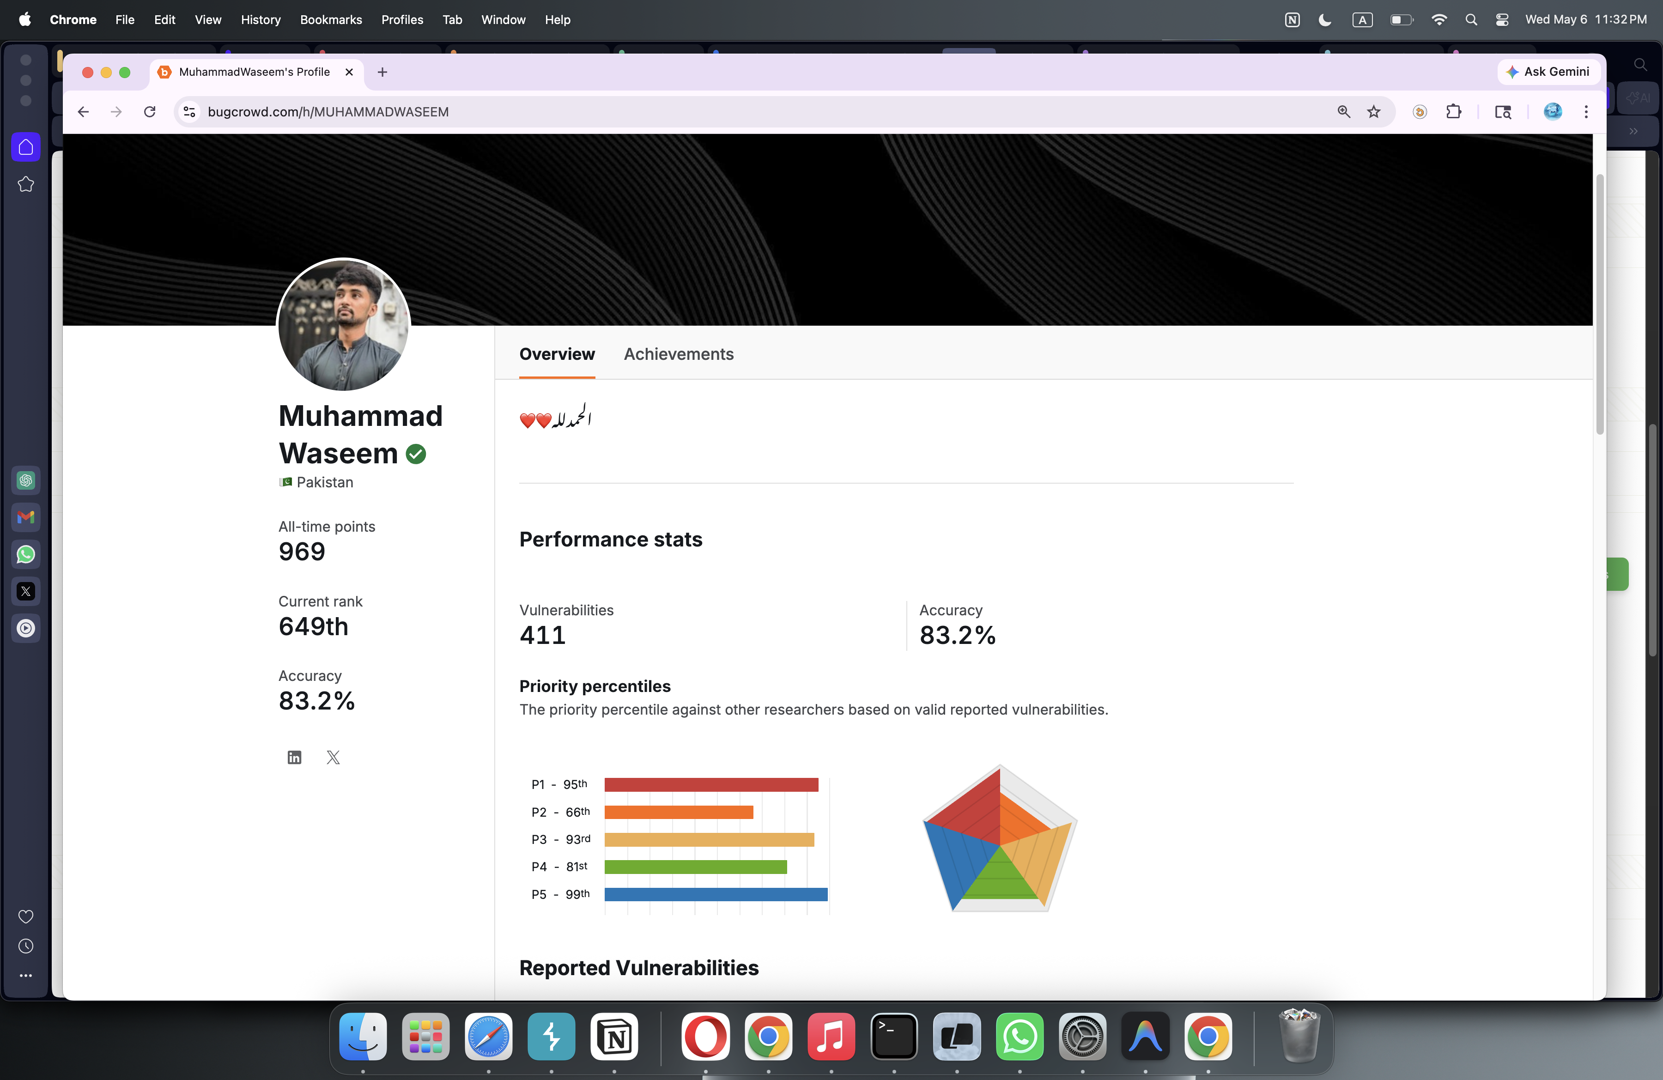Viewport: 1663px width, 1080px height.
Task: Open the three-dot more menu in left sidebar
Action: 26,976
